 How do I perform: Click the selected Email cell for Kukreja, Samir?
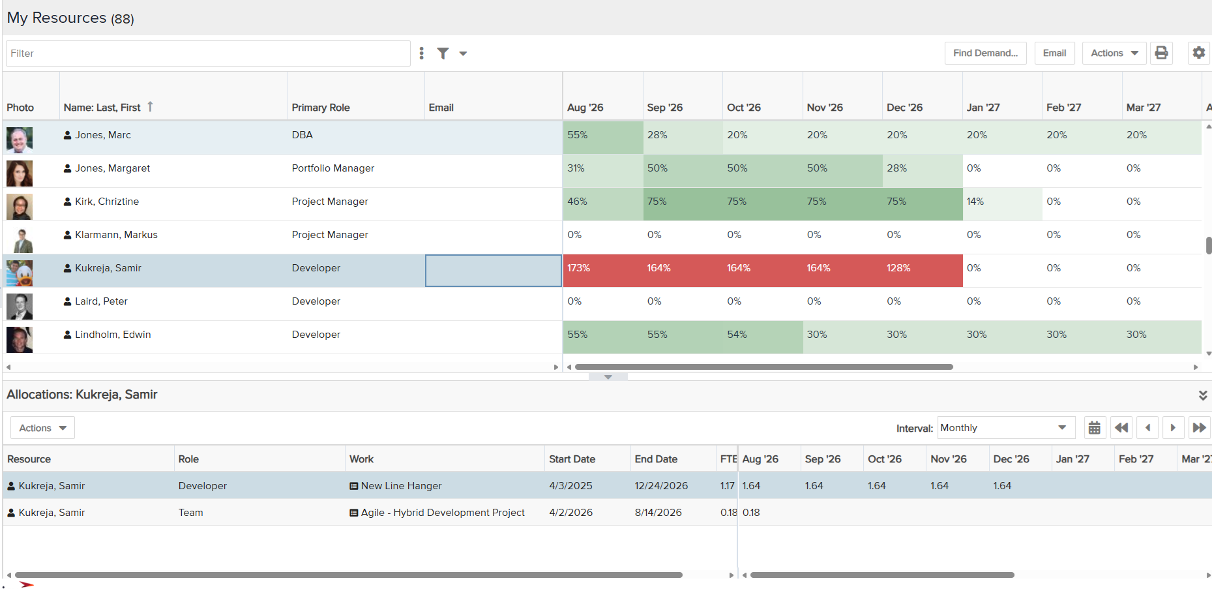click(494, 271)
